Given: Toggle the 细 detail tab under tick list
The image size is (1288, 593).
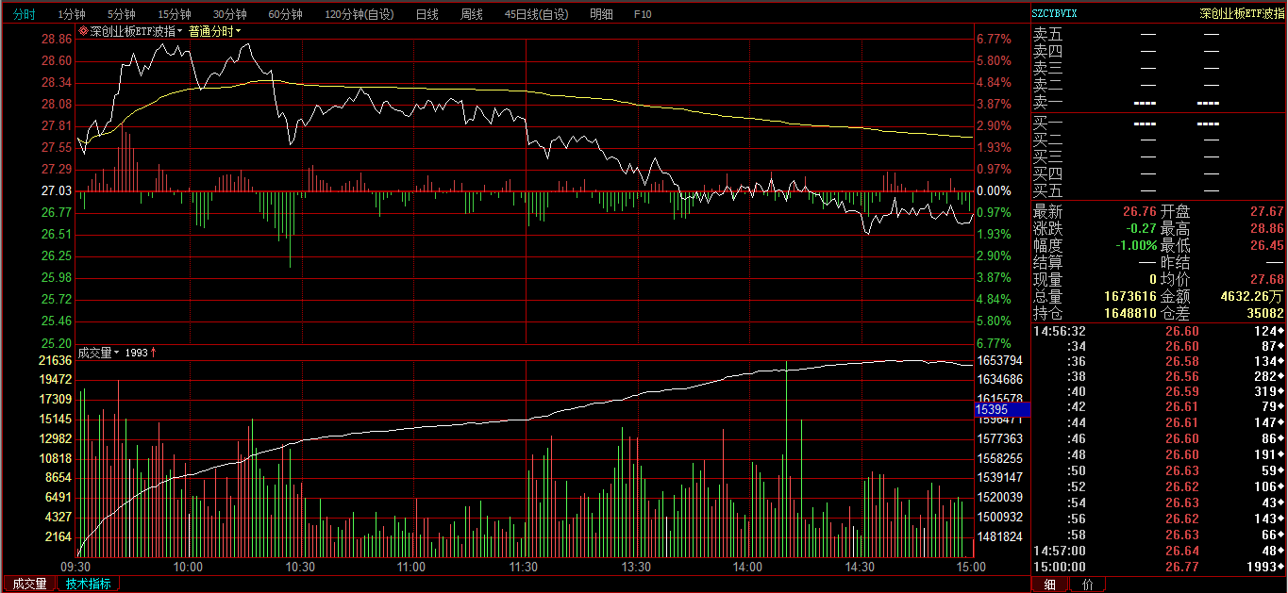Looking at the screenshot, I should tap(1050, 585).
